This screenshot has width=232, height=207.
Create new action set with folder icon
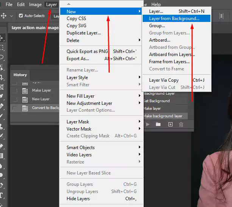[x=158, y=124]
